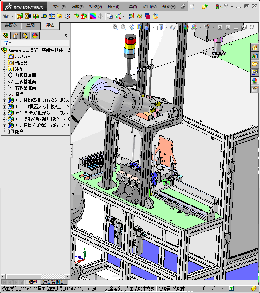Viewport: 260px width, 293px height.
Task: Select the History tree item
Action: point(22,56)
